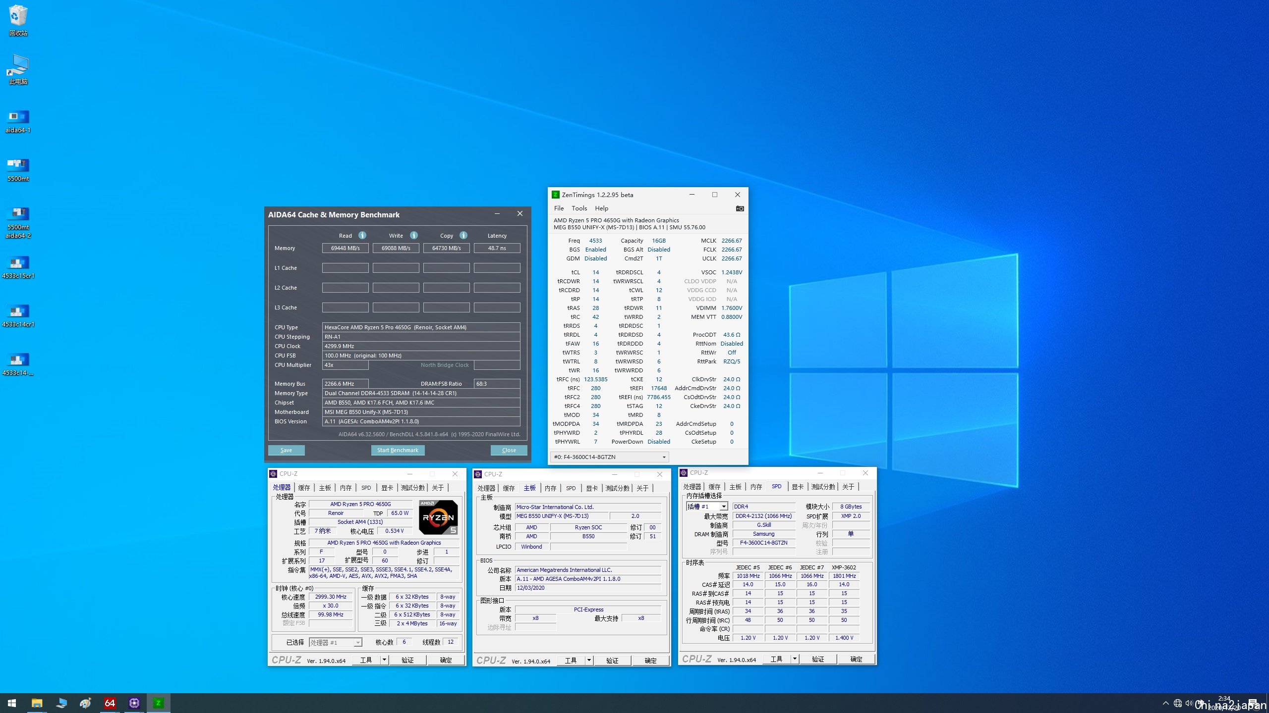Image resolution: width=1269 pixels, height=713 pixels.
Task: Show hidden system tray icons
Action: [x=1165, y=703]
